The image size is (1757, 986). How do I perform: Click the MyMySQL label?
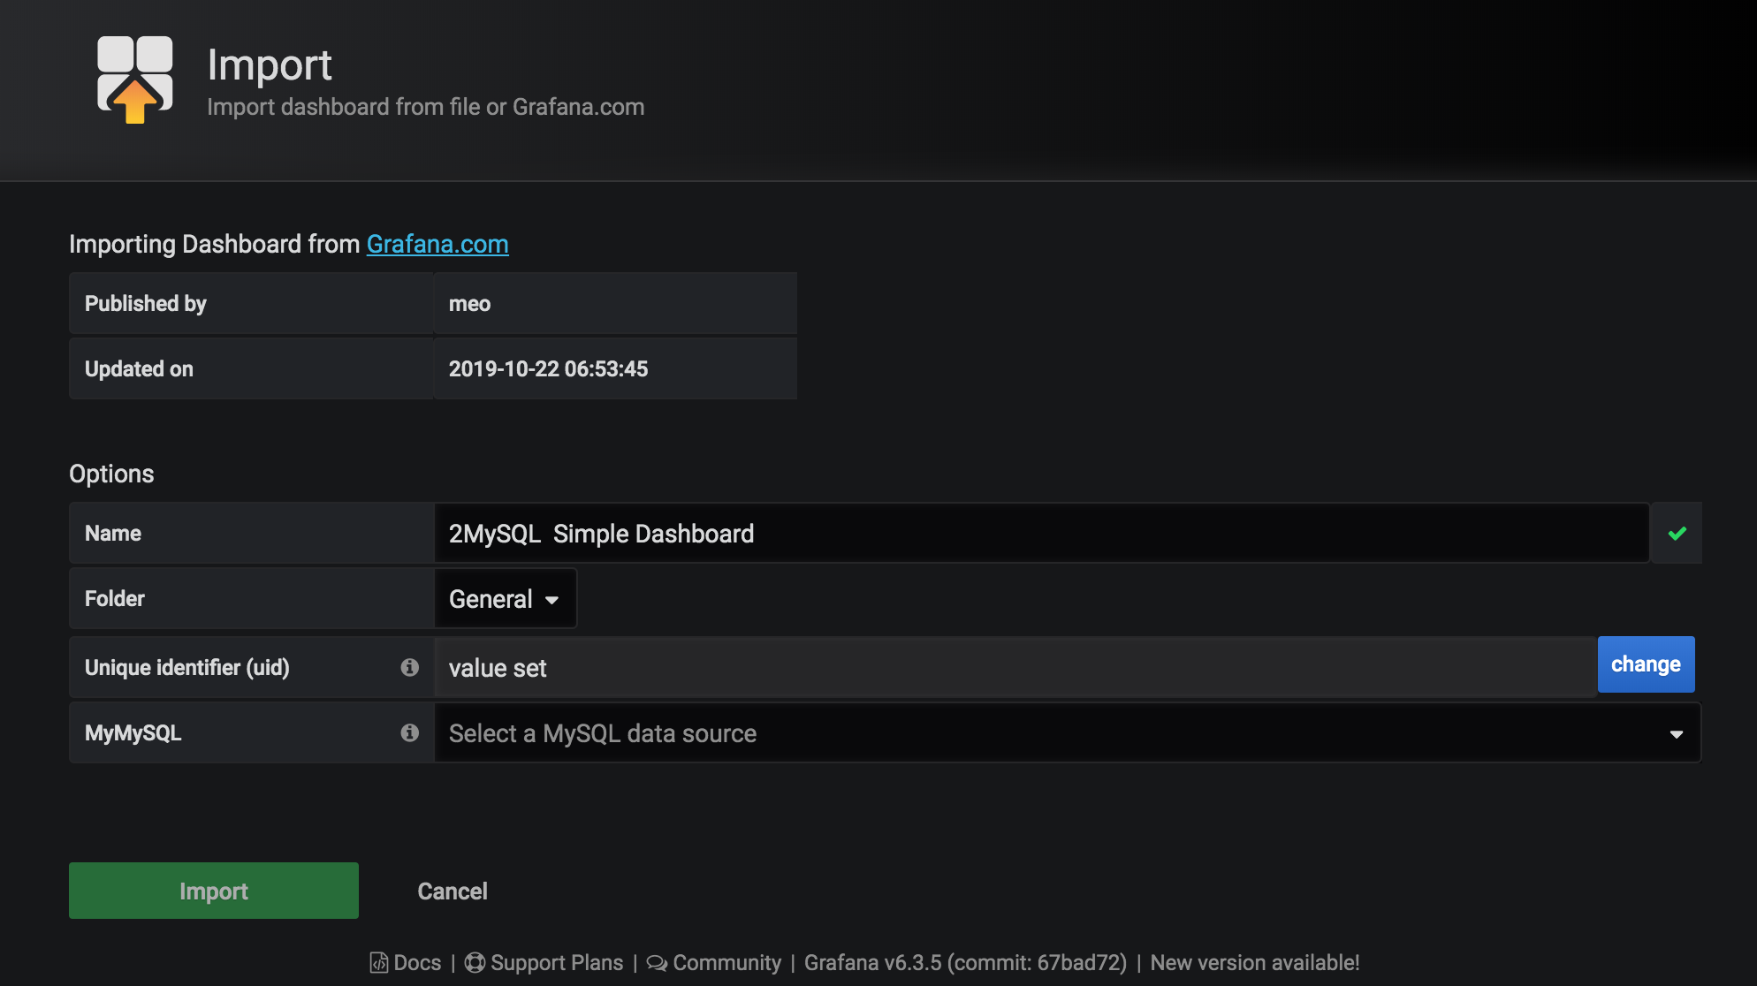click(133, 732)
